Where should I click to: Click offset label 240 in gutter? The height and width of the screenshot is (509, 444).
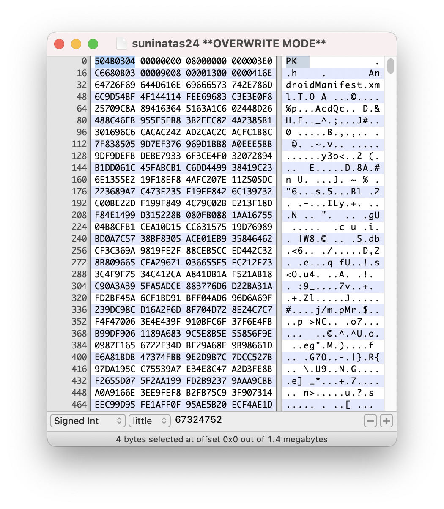coord(79,239)
